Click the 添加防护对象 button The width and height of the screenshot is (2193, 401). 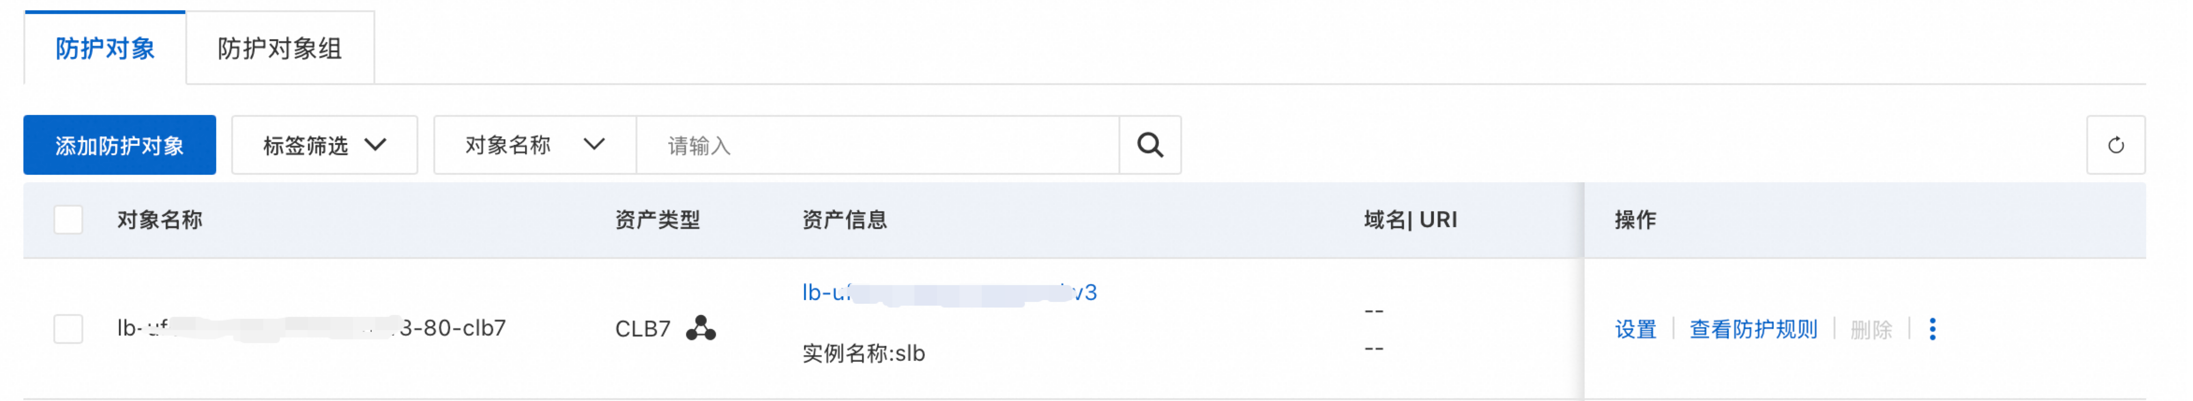tap(119, 145)
